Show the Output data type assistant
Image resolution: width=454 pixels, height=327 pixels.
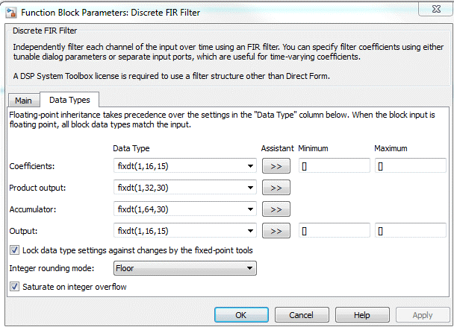coord(276,232)
